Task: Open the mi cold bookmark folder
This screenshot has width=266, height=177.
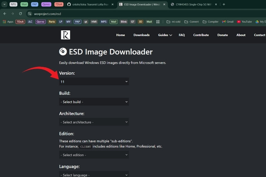Action: click(x=173, y=22)
